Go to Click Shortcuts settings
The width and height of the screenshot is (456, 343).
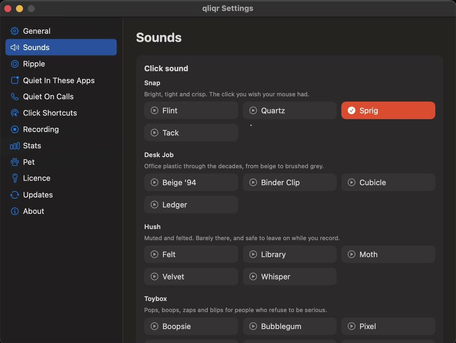(61, 113)
